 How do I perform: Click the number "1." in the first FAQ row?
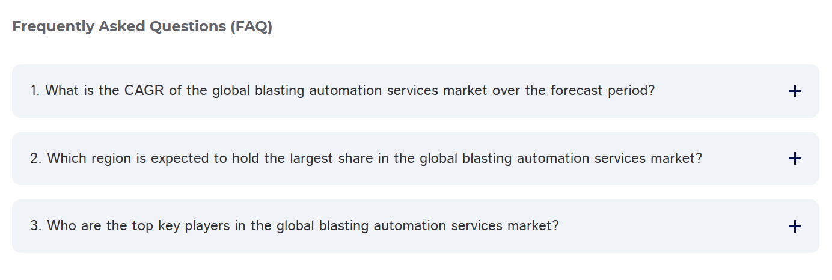[35, 91]
